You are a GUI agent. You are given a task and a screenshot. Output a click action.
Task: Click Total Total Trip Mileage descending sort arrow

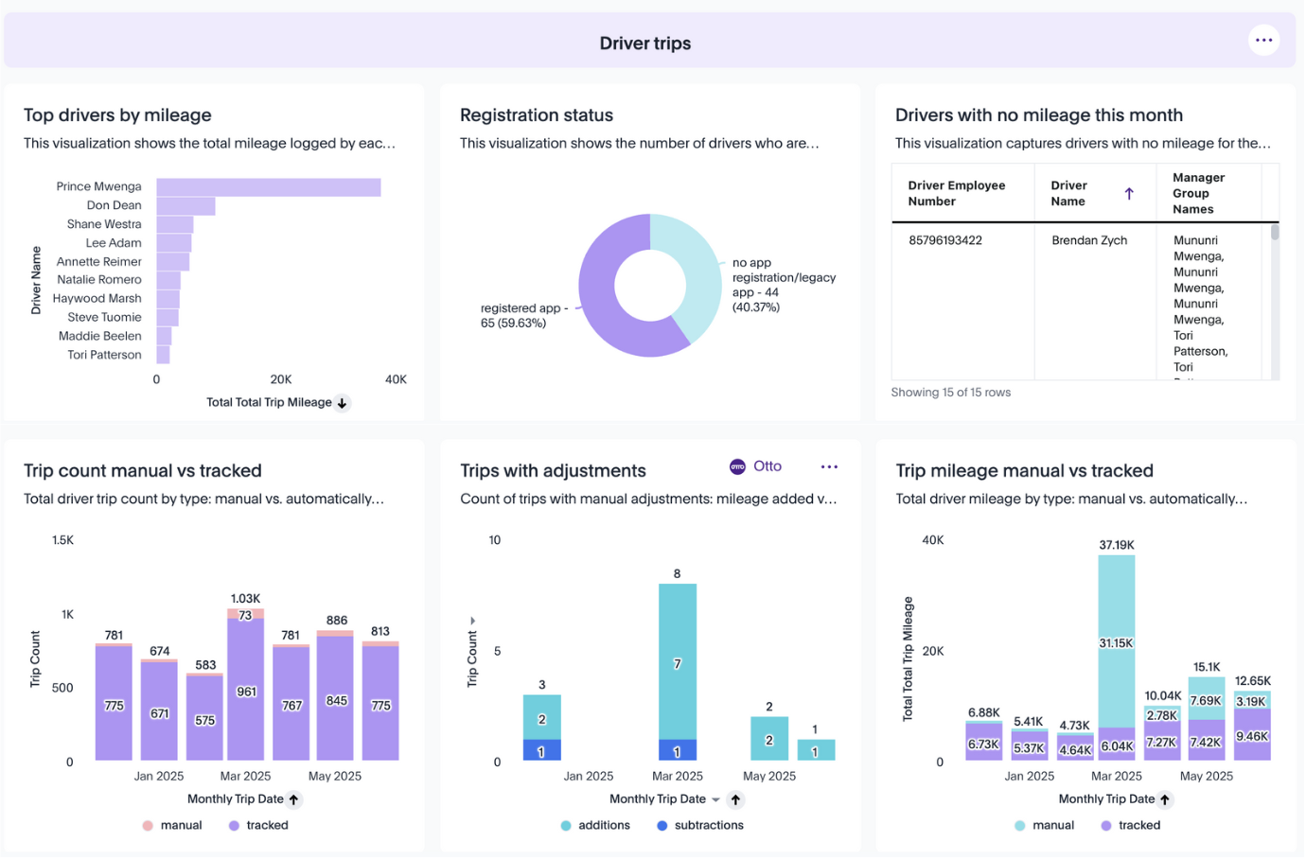pyautogui.click(x=343, y=403)
